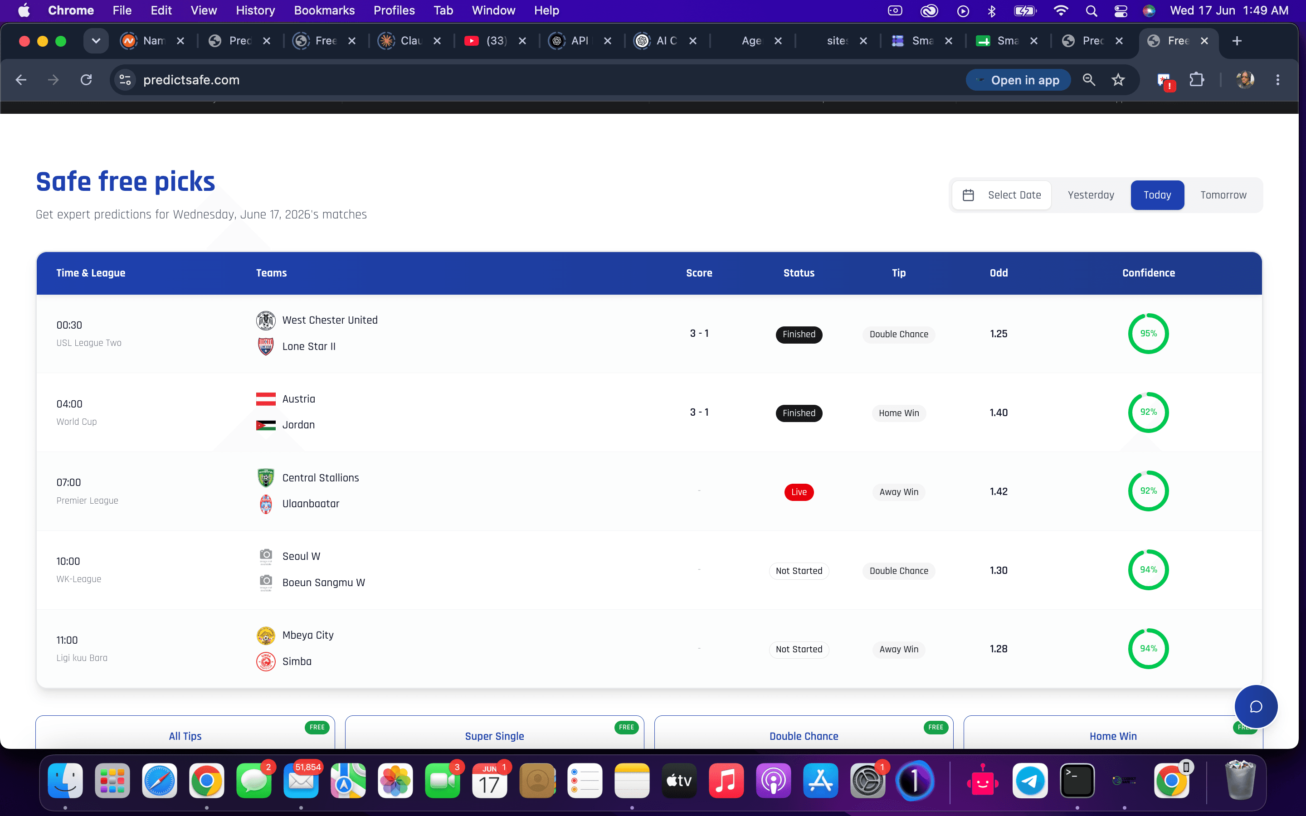
Task: Open the All Tips category card
Action: click(185, 732)
